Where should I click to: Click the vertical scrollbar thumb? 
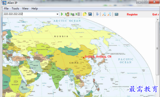click(x=157, y=48)
